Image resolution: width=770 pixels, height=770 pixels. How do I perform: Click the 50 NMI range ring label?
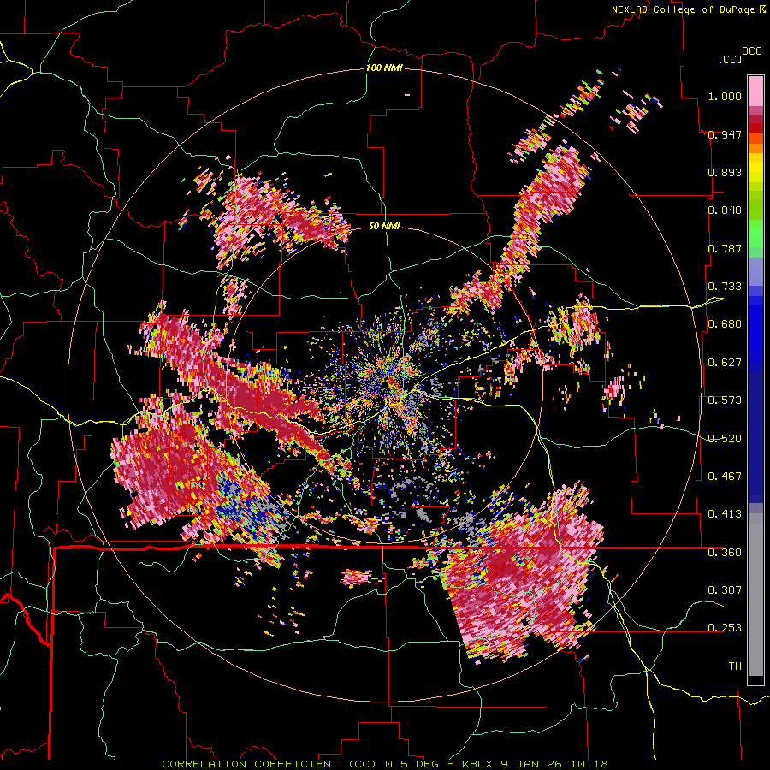pyautogui.click(x=384, y=227)
